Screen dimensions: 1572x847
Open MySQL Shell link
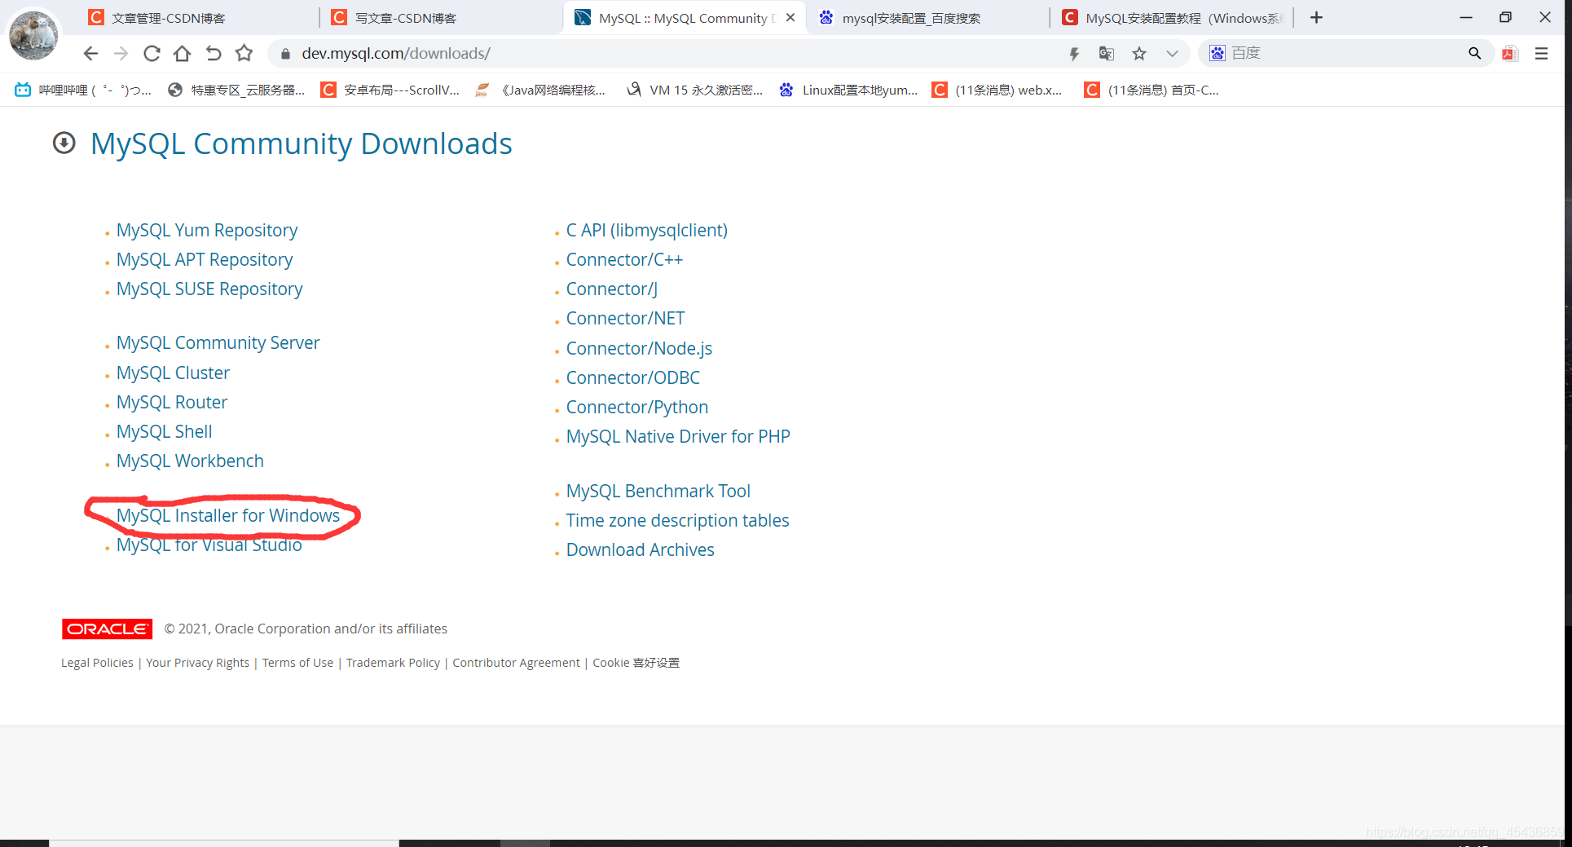[165, 431]
